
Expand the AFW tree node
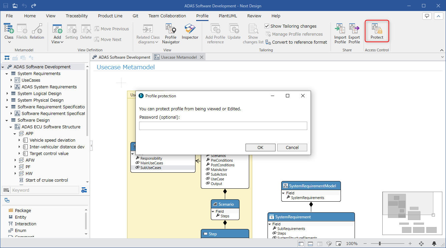pyautogui.click(x=15, y=160)
